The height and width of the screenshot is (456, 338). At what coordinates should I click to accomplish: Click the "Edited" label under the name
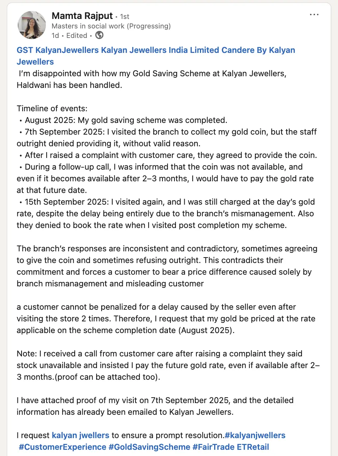(76, 35)
